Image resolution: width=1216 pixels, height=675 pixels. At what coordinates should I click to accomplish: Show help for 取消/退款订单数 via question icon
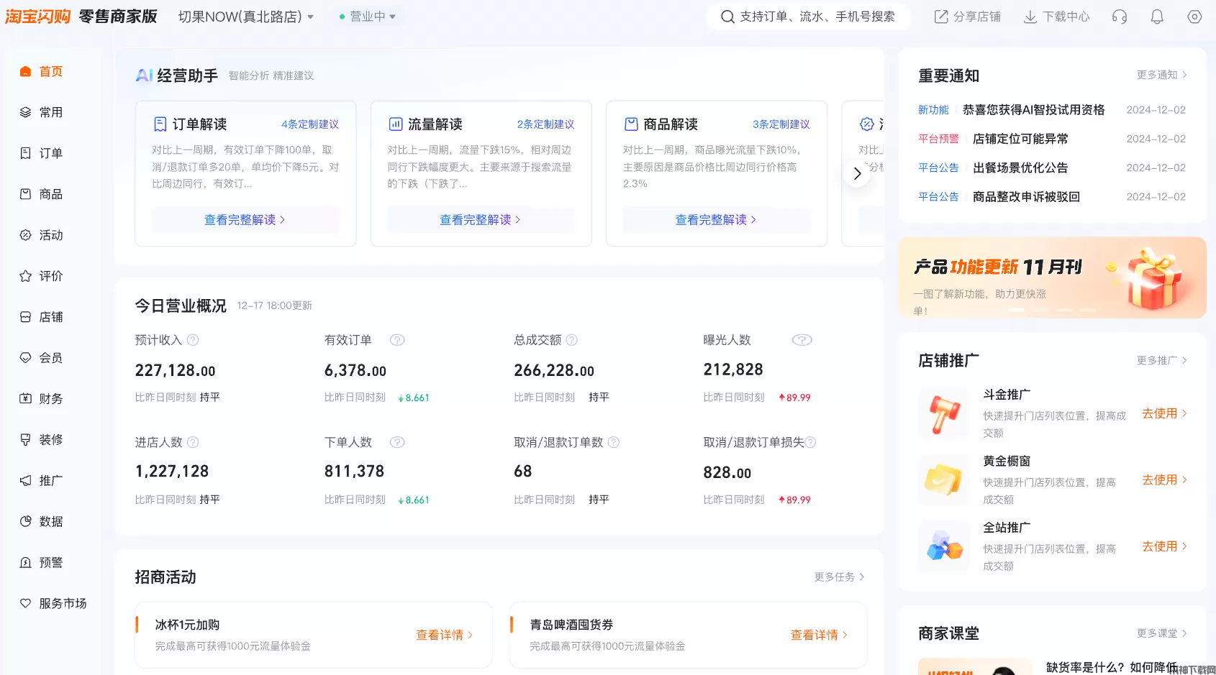(x=614, y=442)
